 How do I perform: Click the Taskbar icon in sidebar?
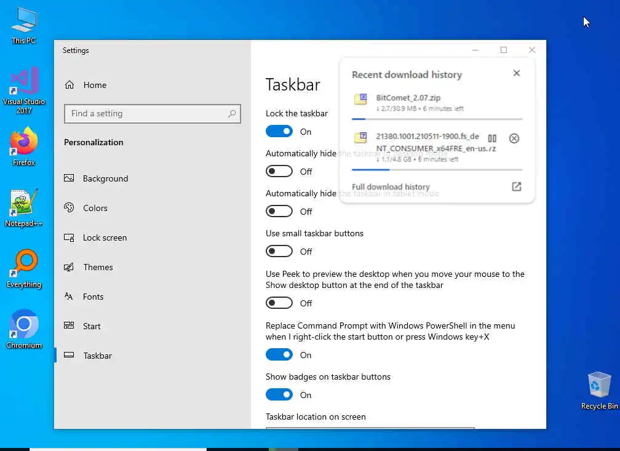click(69, 355)
